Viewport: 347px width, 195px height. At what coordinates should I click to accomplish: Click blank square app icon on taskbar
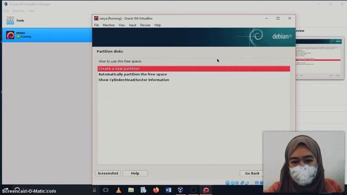(x=193, y=190)
